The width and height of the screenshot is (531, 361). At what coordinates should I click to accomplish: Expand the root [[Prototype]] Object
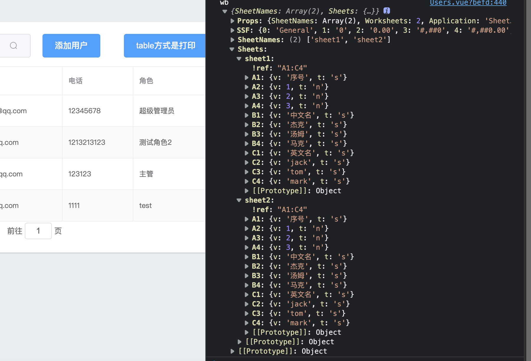click(x=232, y=351)
